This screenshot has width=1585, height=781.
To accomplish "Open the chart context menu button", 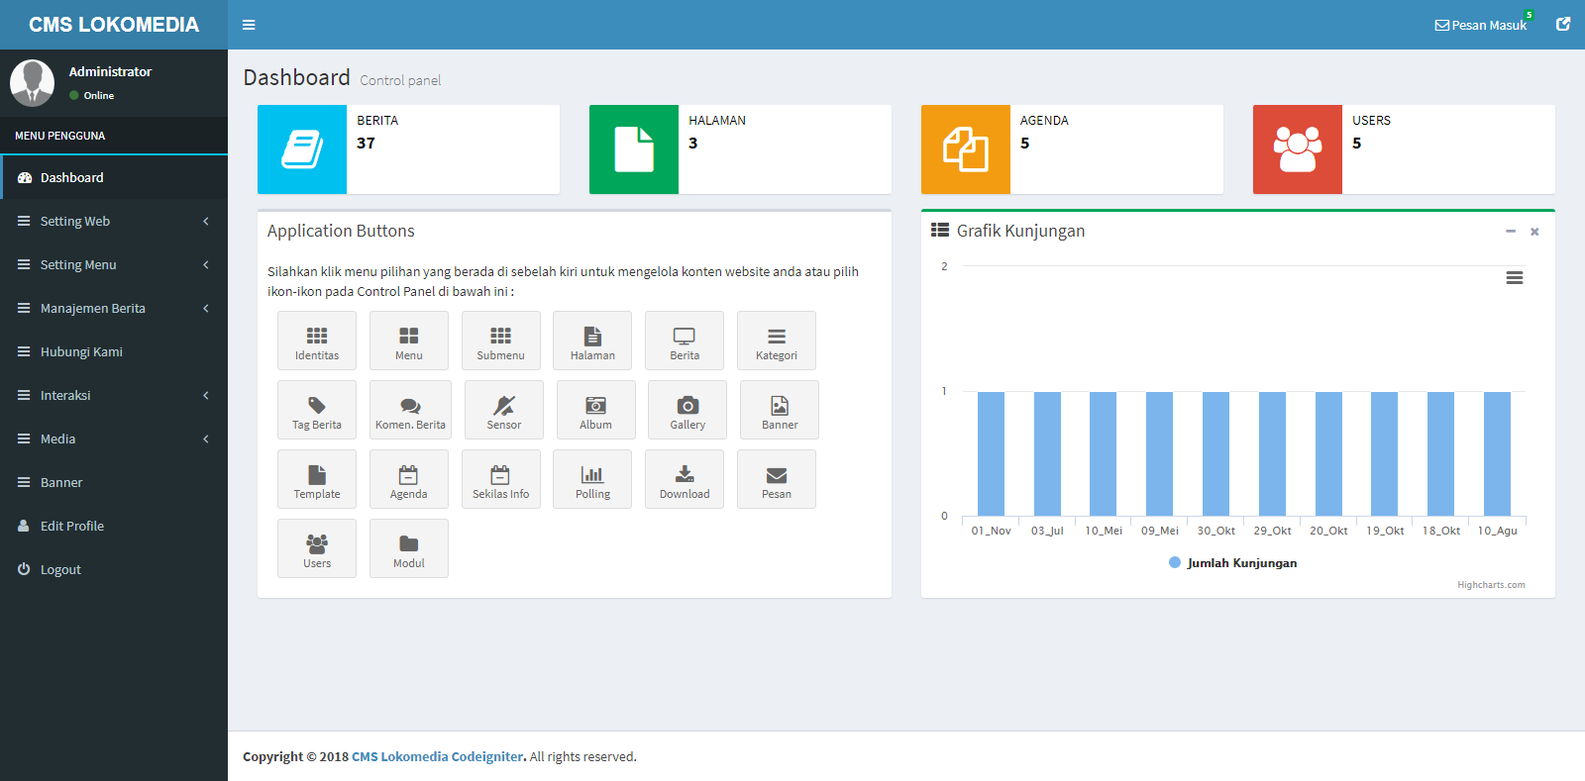I will 1515,278.
